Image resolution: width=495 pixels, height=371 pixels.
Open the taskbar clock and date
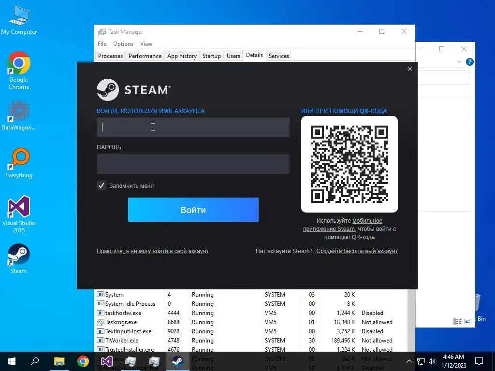click(453, 361)
